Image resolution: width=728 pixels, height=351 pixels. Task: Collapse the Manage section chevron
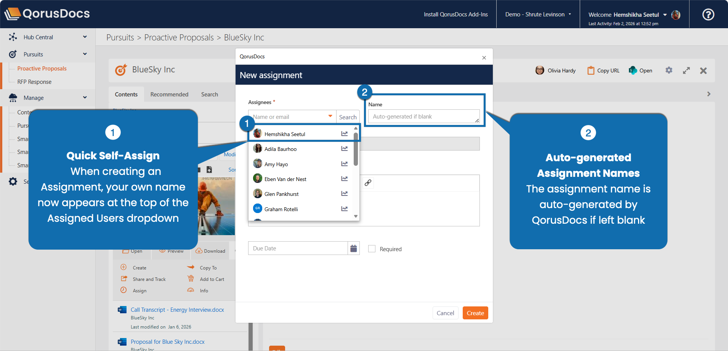(x=85, y=98)
